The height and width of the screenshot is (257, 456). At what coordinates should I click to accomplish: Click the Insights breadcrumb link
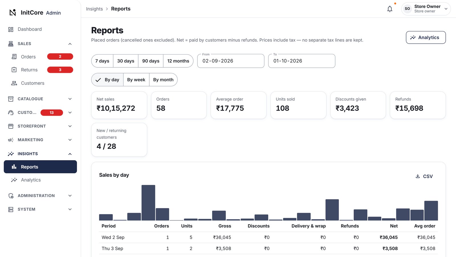[94, 9]
